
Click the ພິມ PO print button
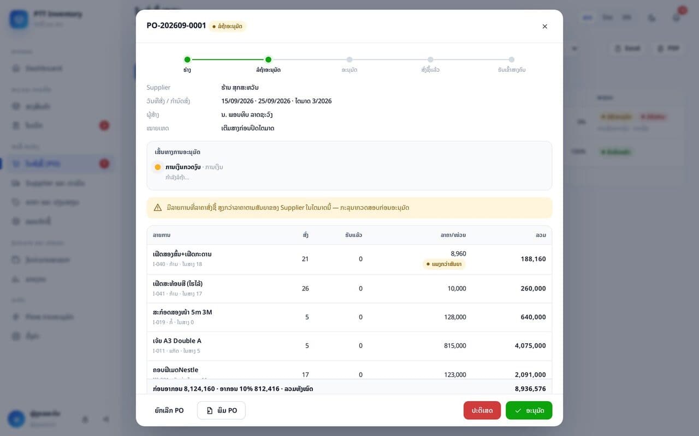[221, 410]
